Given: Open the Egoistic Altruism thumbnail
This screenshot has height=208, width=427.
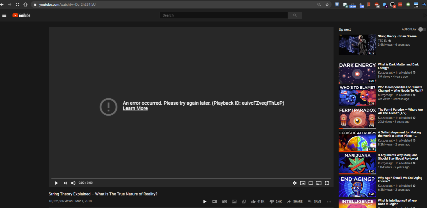Looking at the screenshot, I should [x=358, y=141].
